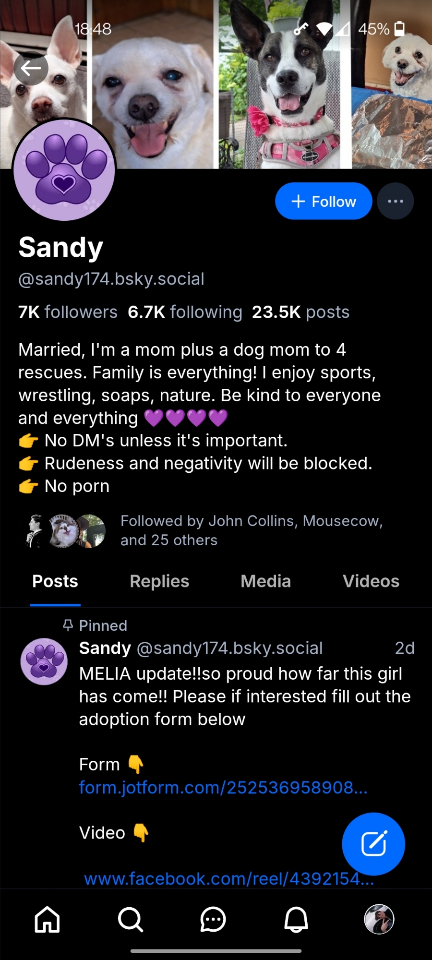
Task: Select the Posts tab
Action: [x=55, y=581]
